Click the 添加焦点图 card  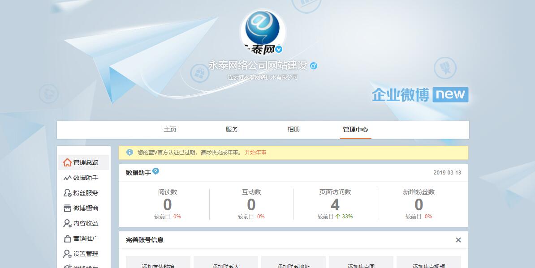[361, 262]
